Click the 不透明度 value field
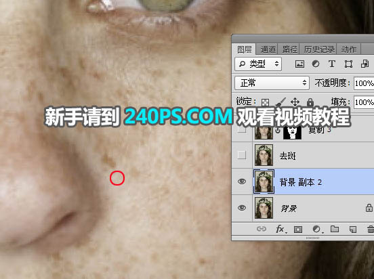Viewport: 374px width, 279px height. click(x=364, y=83)
